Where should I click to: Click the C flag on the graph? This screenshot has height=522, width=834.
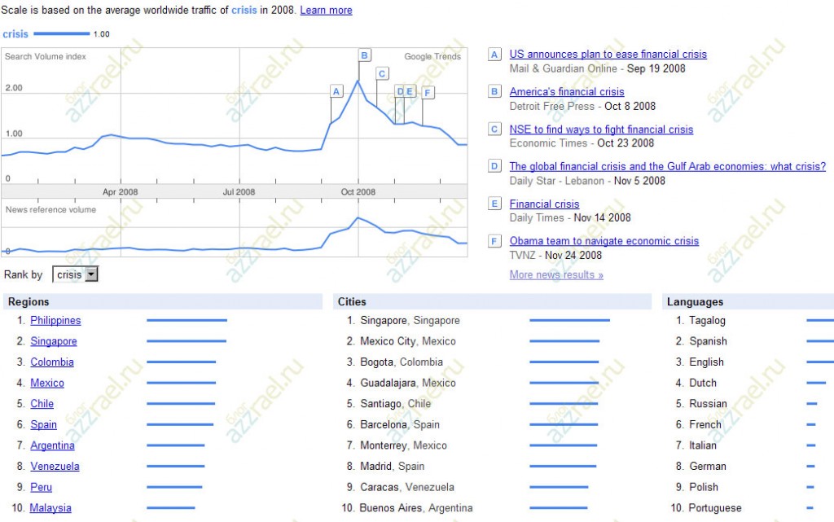click(381, 73)
